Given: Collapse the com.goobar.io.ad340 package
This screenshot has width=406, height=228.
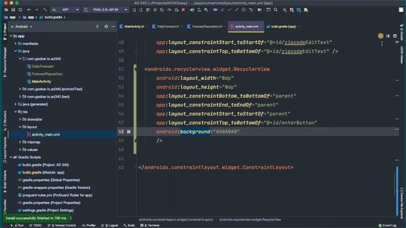Looking at the screenshot, I should point(20,59).
